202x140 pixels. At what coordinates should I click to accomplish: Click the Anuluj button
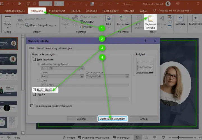point(144,119)
